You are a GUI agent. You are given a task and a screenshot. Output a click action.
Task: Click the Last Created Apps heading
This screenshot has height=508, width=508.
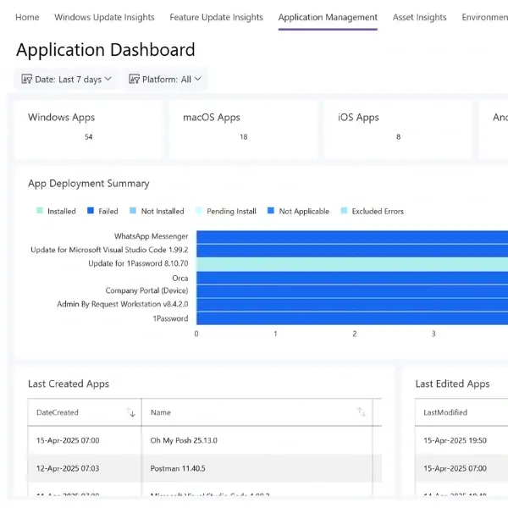69,384
